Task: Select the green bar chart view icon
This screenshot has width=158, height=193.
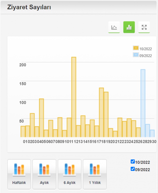Action: click(x=129, y=27)
